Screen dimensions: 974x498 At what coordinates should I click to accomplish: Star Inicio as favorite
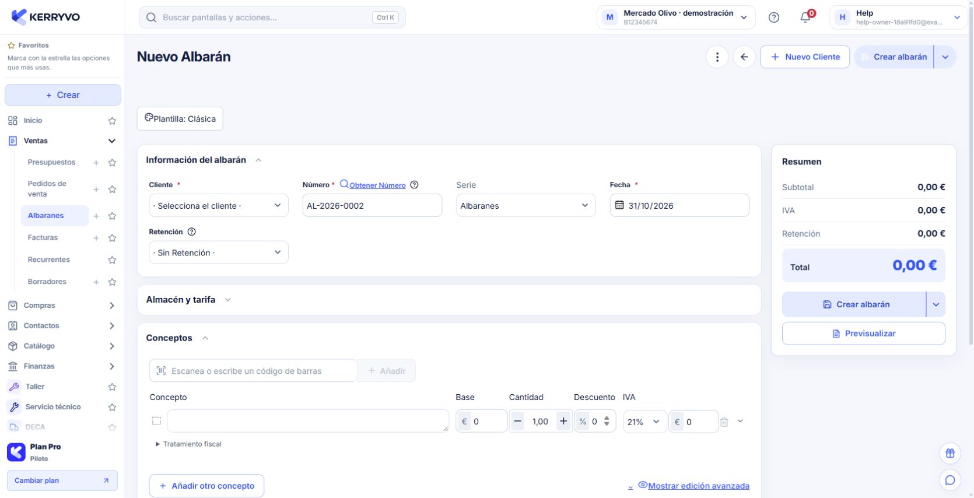pyautogui.click(x=112, y=121)
